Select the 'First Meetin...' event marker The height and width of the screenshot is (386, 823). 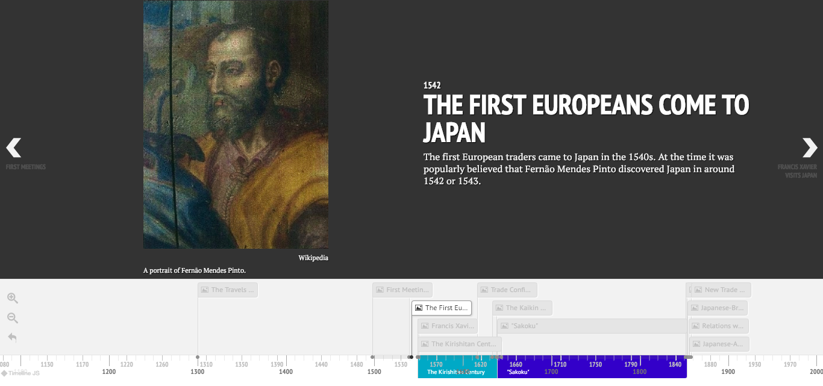(x=402, y=290)
